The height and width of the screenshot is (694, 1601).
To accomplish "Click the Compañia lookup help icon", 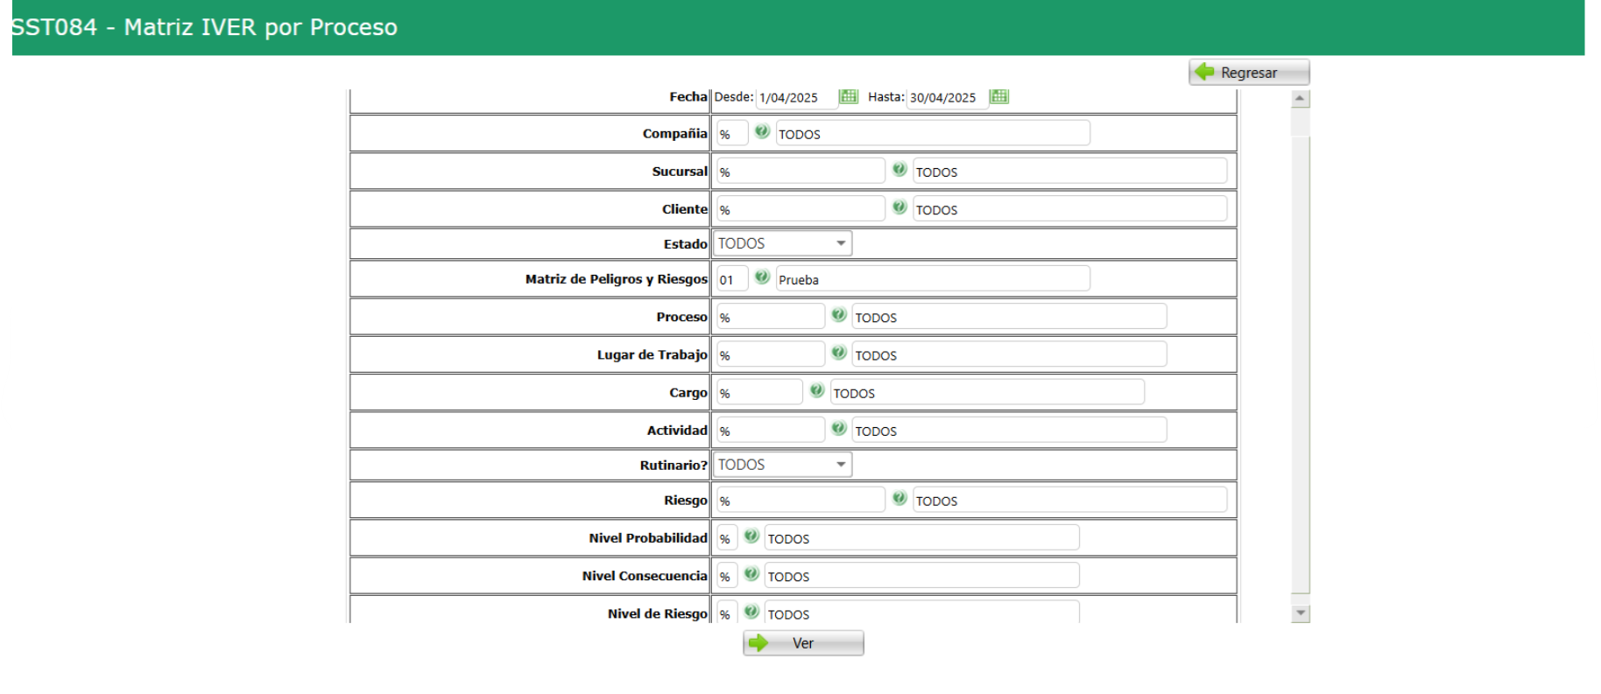I will click(x=762, y=132).
